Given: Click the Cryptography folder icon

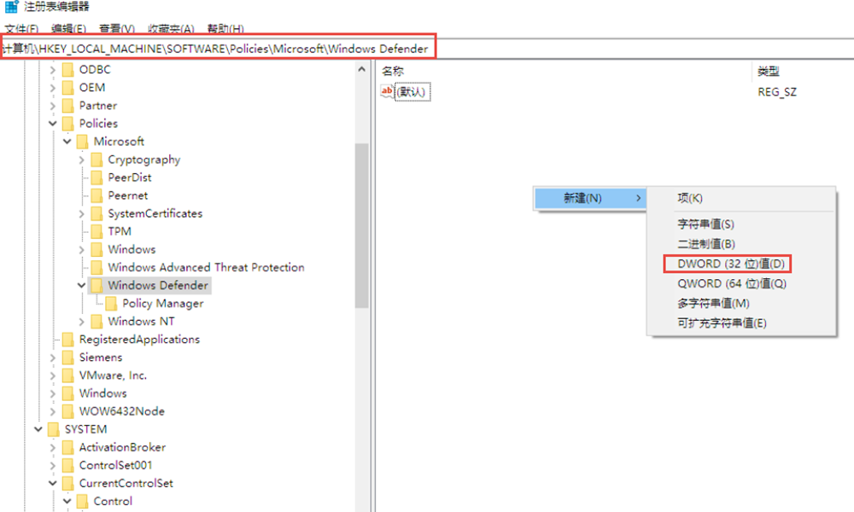Looking at the screenshot, I should point(96,160).
